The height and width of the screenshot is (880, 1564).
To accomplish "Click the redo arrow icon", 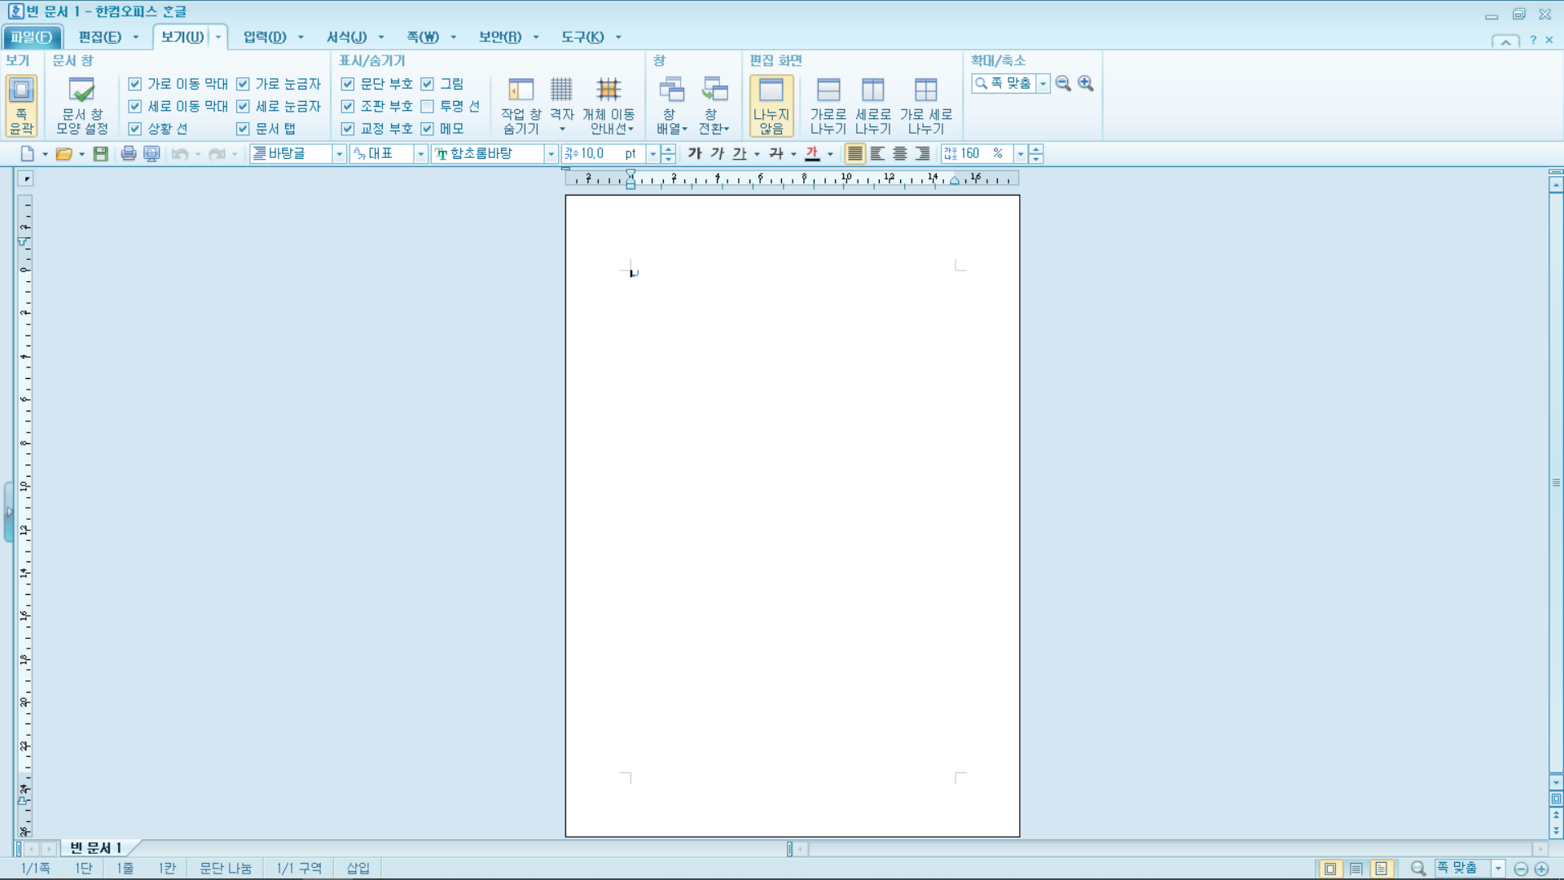I will coord(217,153).
